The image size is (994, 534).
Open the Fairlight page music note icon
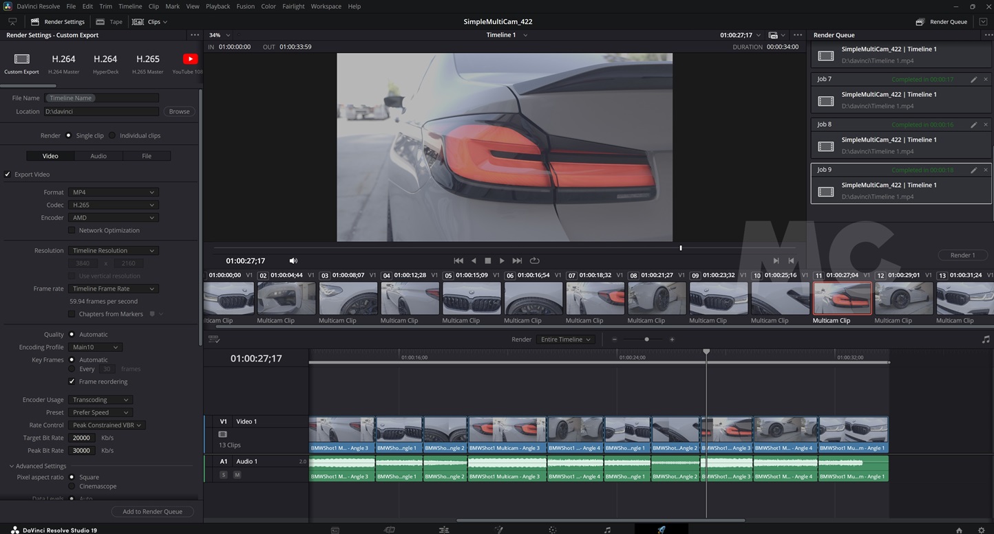(607, 530)
